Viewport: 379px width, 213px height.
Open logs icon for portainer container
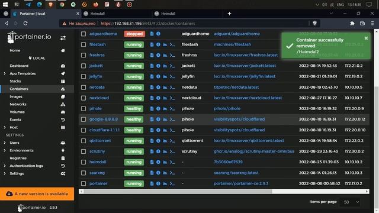coord(152,183)
